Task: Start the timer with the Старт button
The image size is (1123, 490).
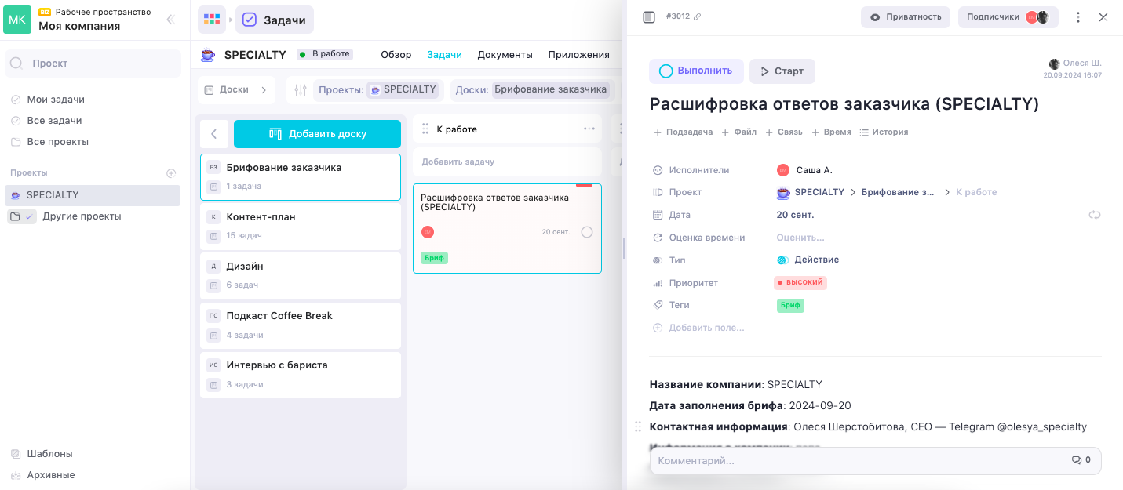Action: (782, 71)
